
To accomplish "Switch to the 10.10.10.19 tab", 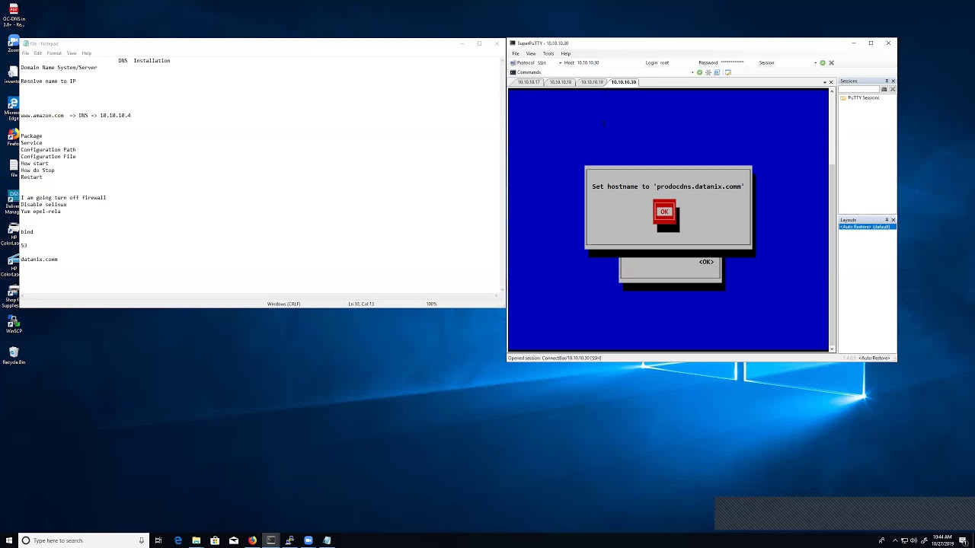I will point(592,82).
